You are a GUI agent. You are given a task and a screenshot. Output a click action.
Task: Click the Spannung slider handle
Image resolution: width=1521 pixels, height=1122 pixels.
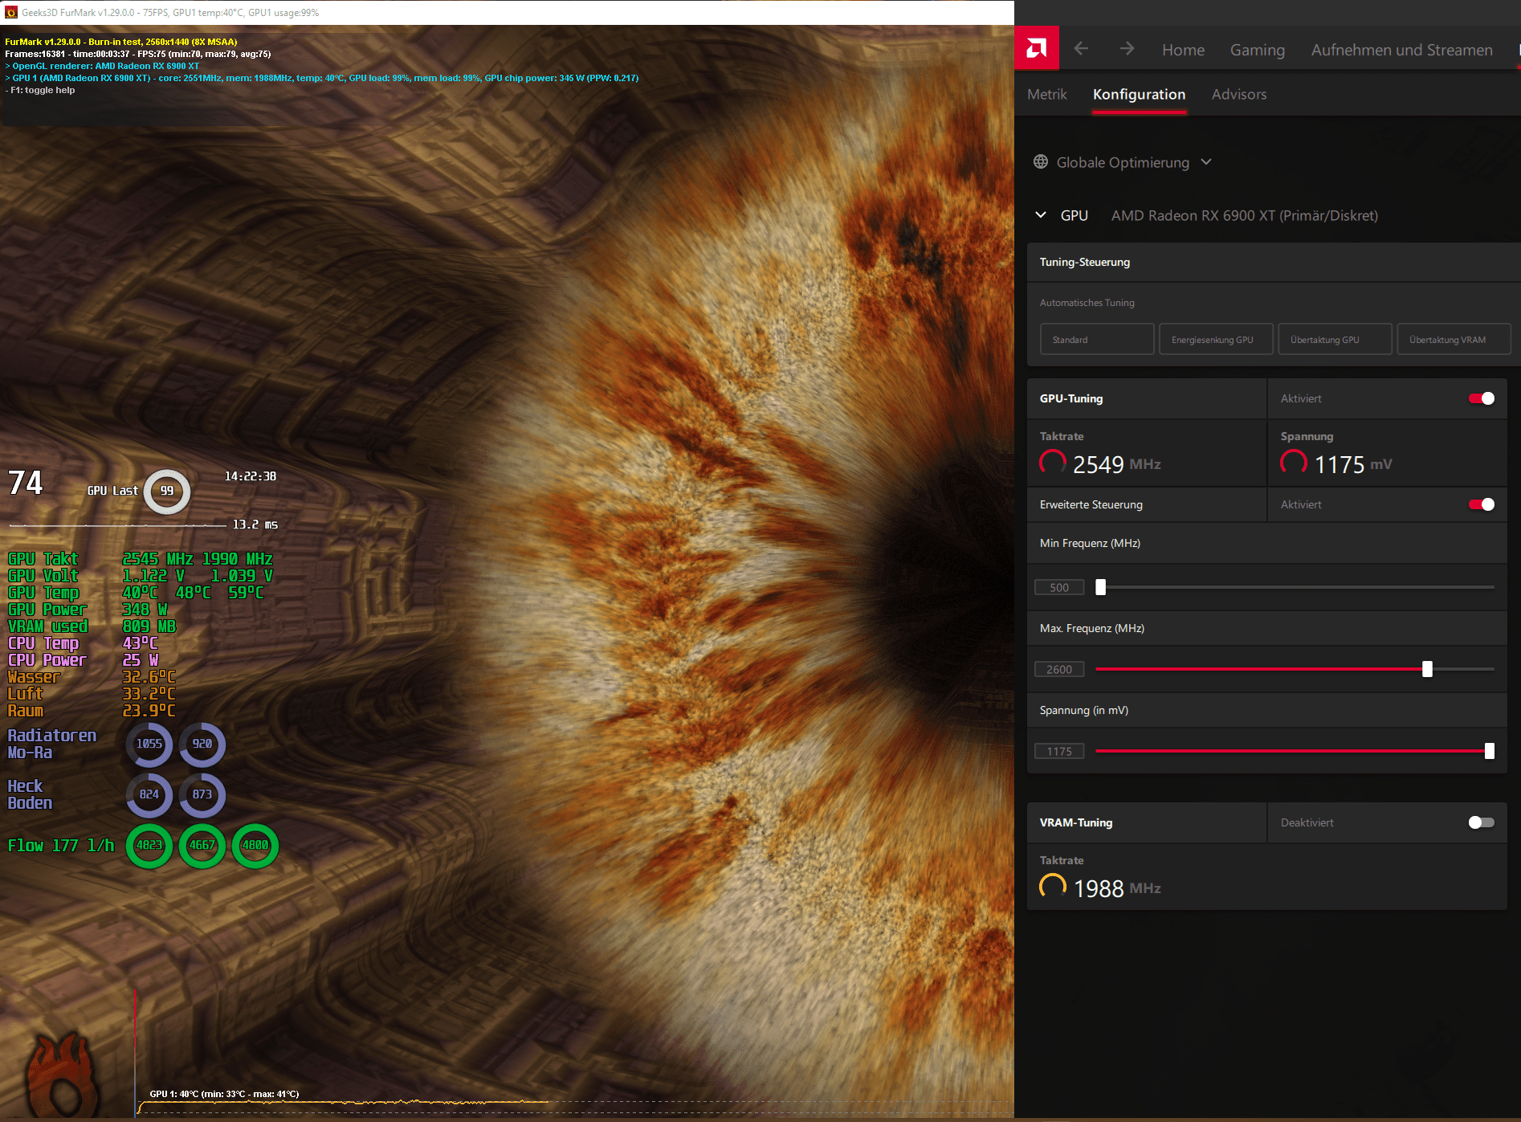pyautogui.click(x=1490, y=751)
